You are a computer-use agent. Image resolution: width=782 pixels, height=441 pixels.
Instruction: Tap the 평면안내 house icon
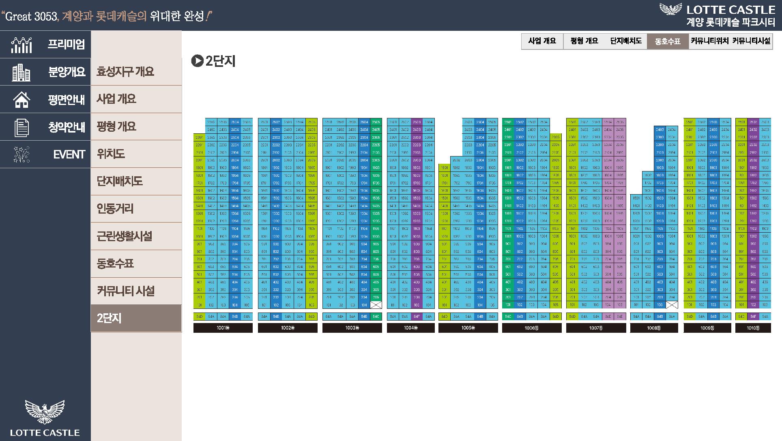(21, 100)
